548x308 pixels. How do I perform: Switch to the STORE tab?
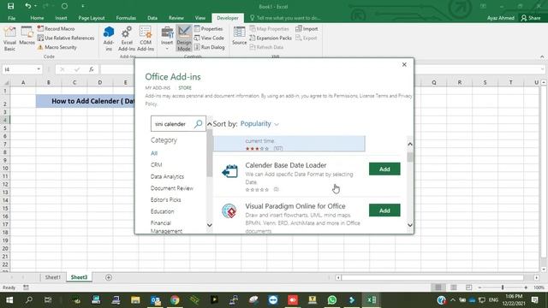coord(185,88)
